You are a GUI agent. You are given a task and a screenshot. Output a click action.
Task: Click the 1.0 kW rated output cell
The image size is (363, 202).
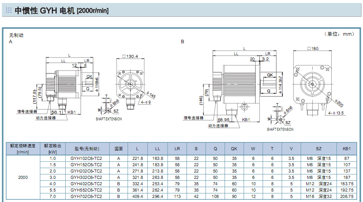[x=53, y=158]
